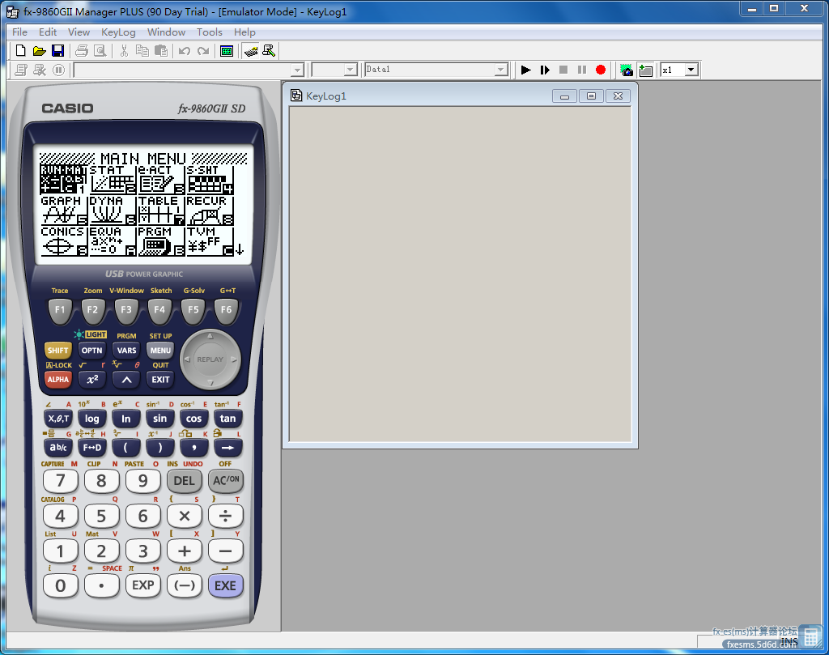
Task: Click the calculator F1 key
Action: [60, 310]
